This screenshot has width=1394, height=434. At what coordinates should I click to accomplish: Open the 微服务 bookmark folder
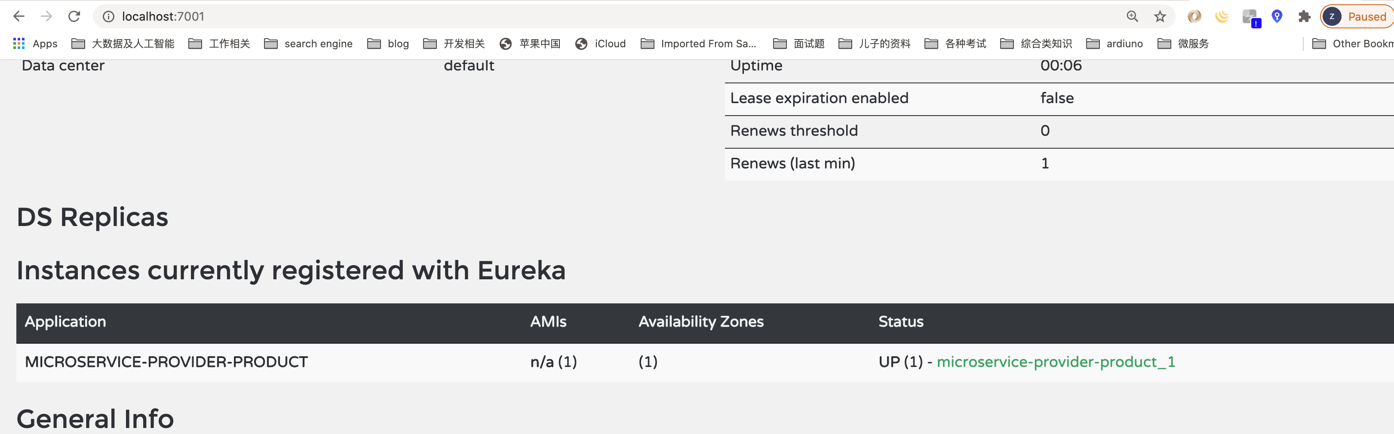(1183, 44)
